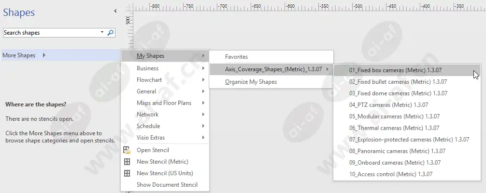Open 04_PTZ cameras stencil

pyautogui.click(x=407, y=105)
